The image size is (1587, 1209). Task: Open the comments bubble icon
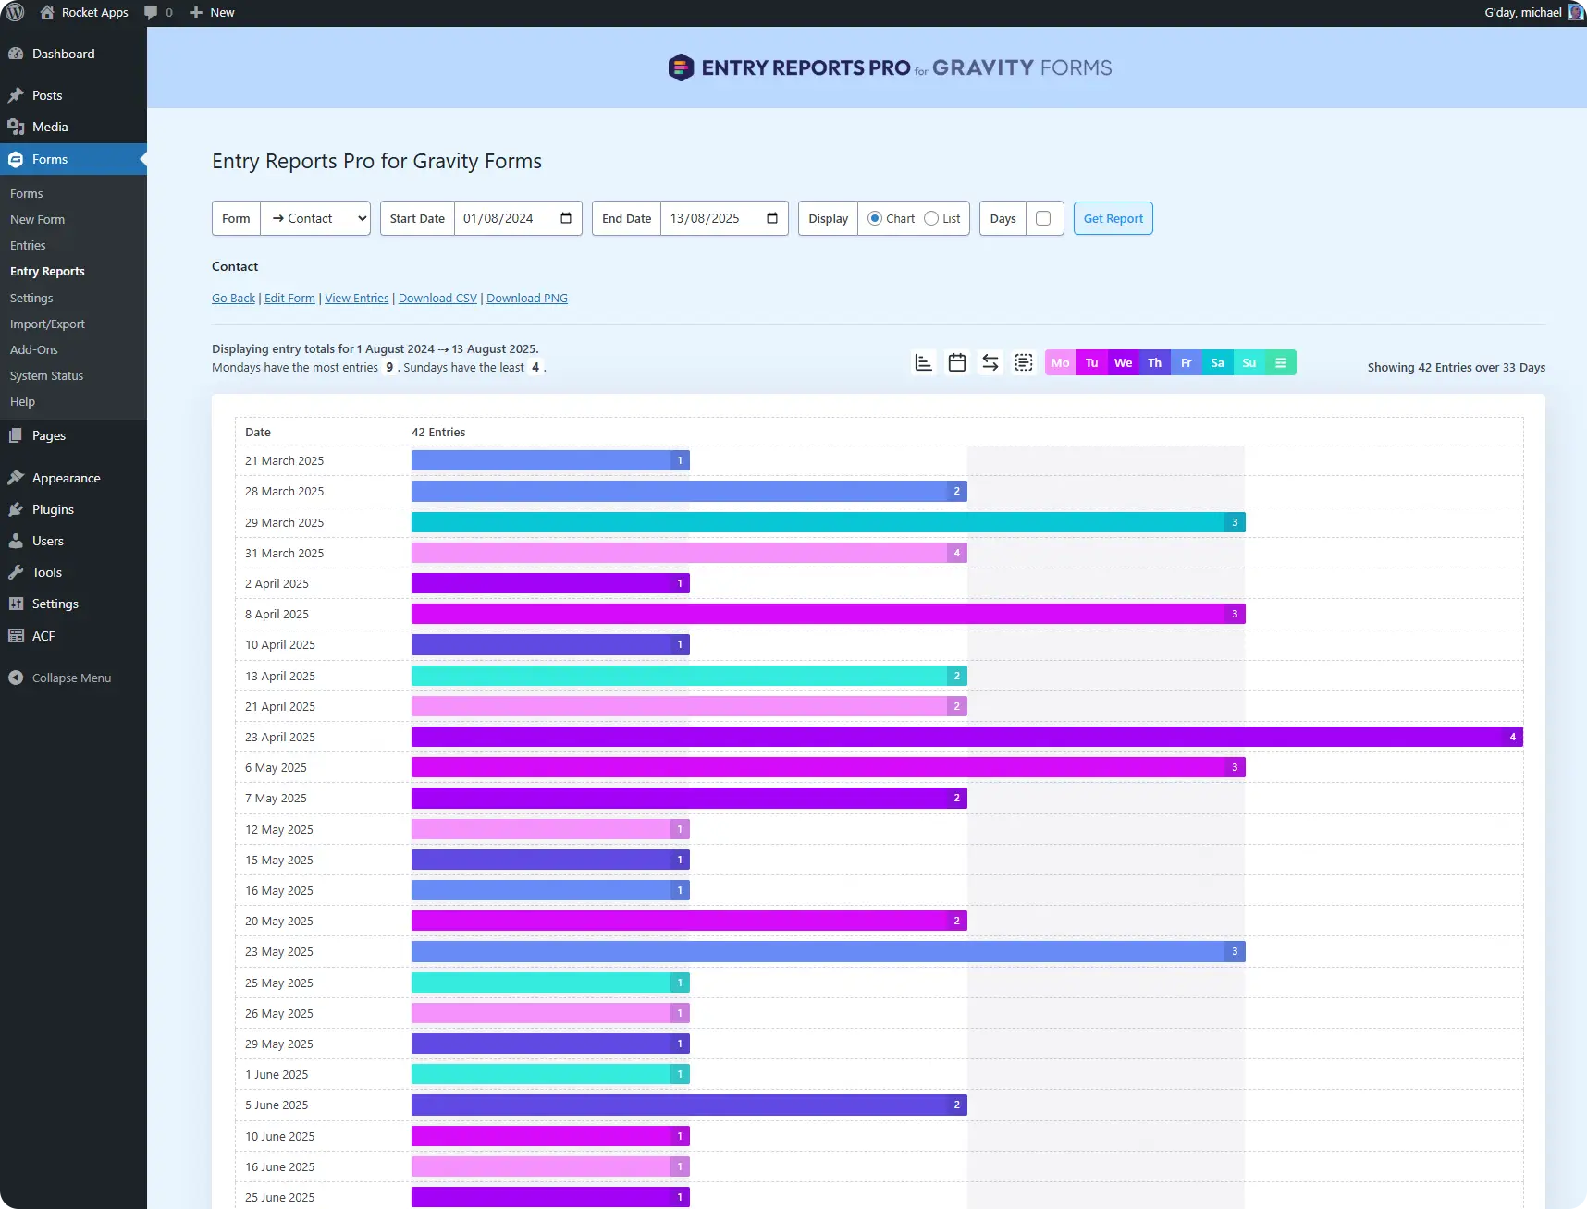pyautogui.click(x=151, y=13)
